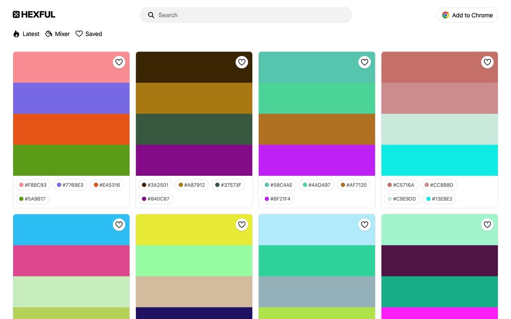Click the bright yellow color band
The image size is (511, 319).
click(194, 230)
